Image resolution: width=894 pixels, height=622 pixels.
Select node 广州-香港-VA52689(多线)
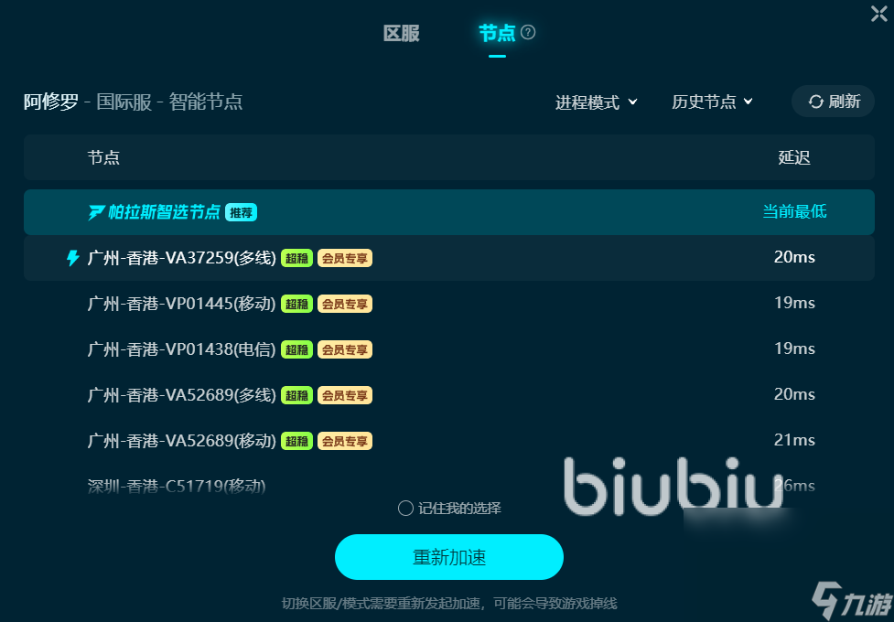[448, 394]
